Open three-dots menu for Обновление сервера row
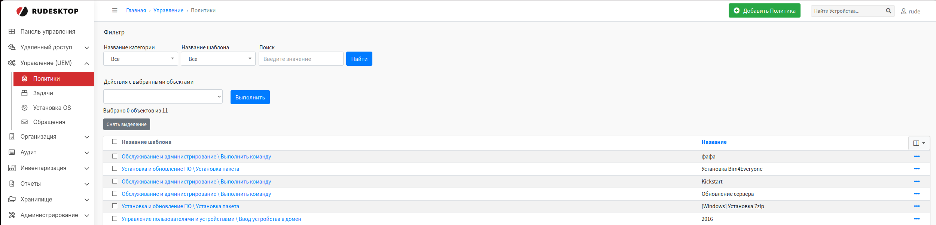936x225 pixels. (917, 194)
